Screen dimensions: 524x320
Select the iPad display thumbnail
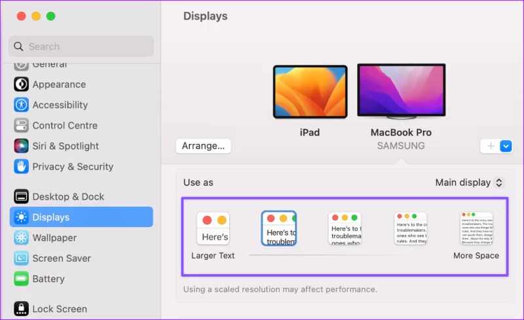click(x=310, y=92)
